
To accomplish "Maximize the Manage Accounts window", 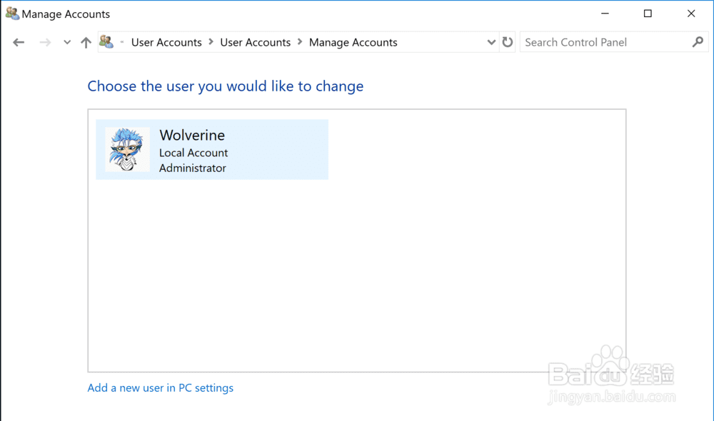I will click(x=648, y=14).
